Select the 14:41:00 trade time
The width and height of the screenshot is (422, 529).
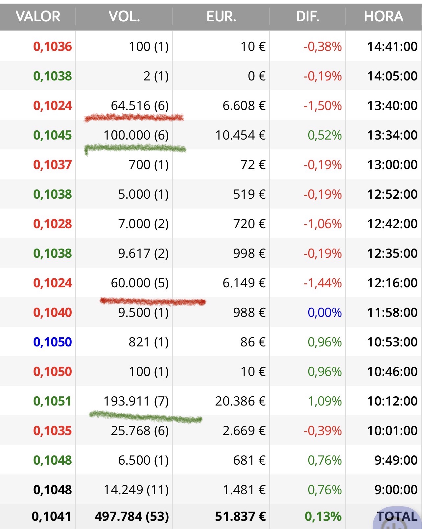(x=392, y=47)
